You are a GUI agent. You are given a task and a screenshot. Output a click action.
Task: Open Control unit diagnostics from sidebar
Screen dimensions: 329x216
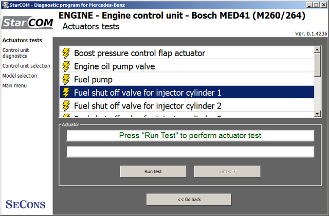15,53
